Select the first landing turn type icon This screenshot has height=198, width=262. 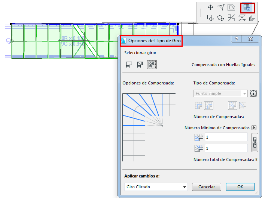(x=129, y=64)
